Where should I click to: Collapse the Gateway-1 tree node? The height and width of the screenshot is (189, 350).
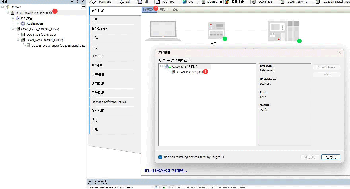[161, 67]
